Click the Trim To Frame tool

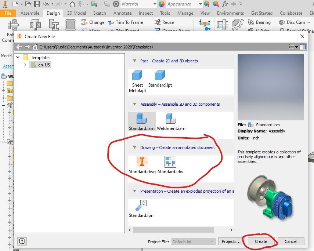tap(126, 22)
